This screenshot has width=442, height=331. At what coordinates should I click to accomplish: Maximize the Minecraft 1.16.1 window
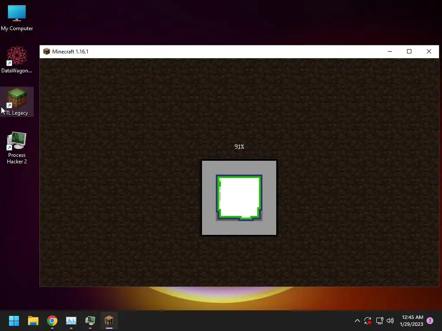click(x=409, y=52)
